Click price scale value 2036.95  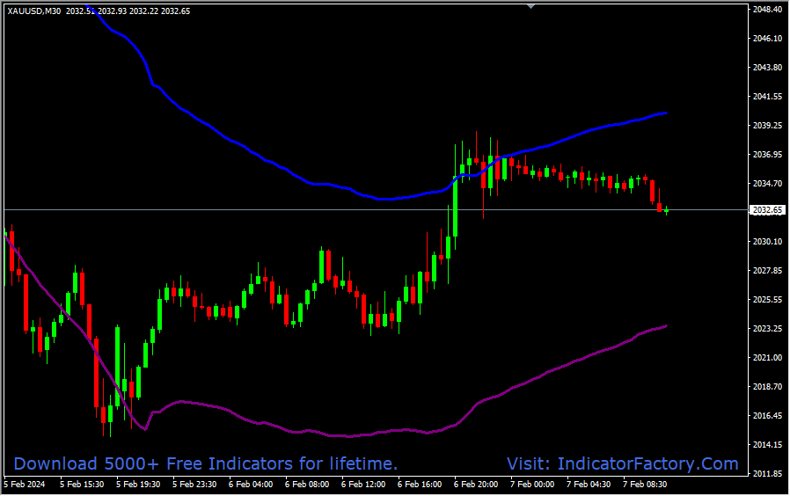[768, 155]
